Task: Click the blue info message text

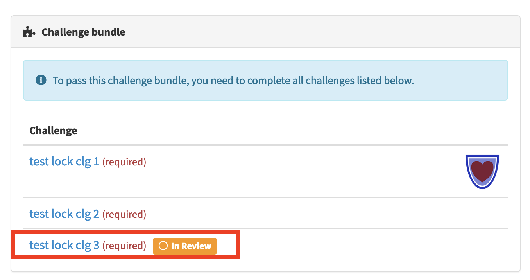Action: (x=233, y=81)
